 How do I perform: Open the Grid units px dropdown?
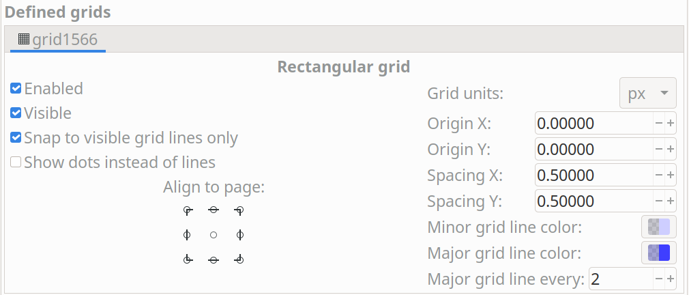click(x=647, y=94)
